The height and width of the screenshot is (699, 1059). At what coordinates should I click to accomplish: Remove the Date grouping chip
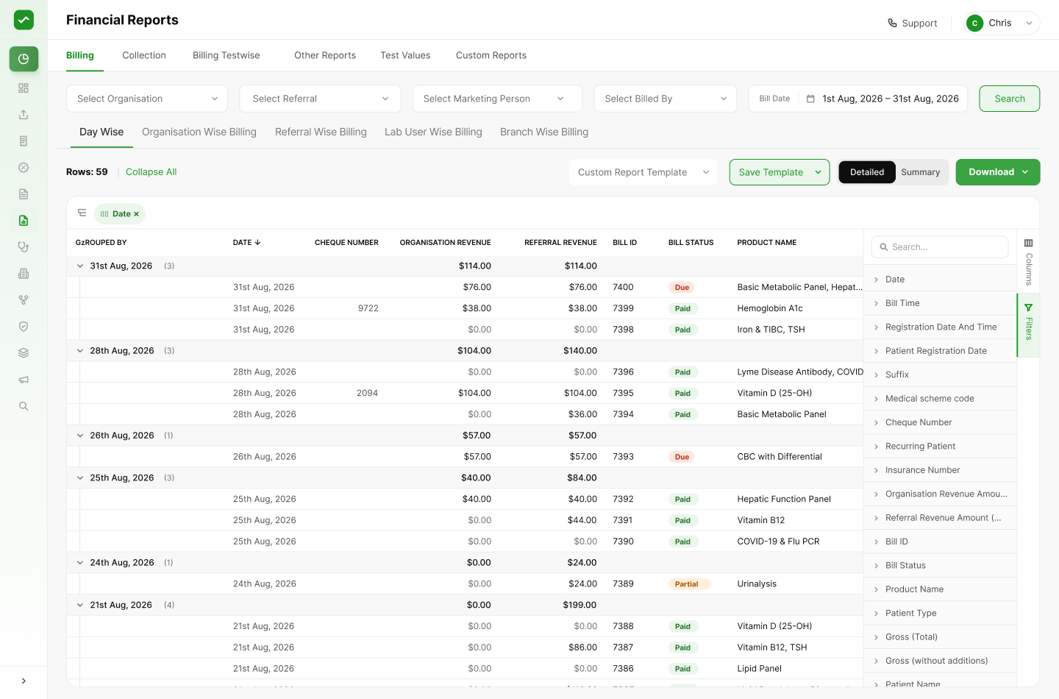coord(136,214)
